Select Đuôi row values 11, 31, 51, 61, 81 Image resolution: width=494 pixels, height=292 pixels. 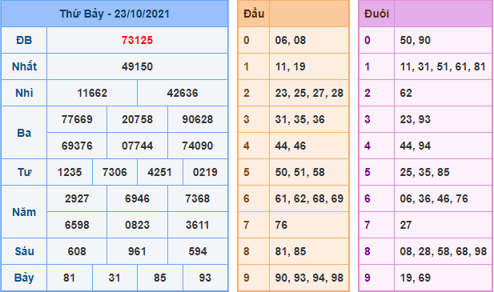click(x=443, y=66)
